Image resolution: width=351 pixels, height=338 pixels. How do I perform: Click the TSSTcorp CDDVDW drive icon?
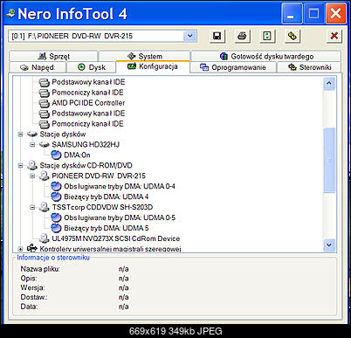point(45,207)
